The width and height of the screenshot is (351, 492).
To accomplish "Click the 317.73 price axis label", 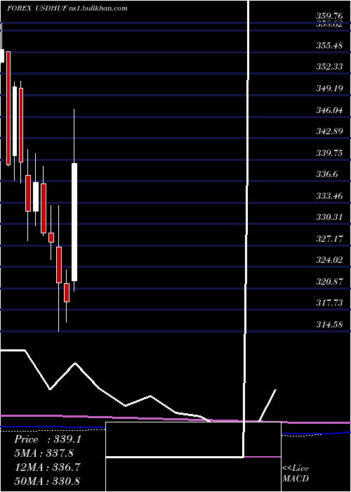I will [x=329, y=303].
